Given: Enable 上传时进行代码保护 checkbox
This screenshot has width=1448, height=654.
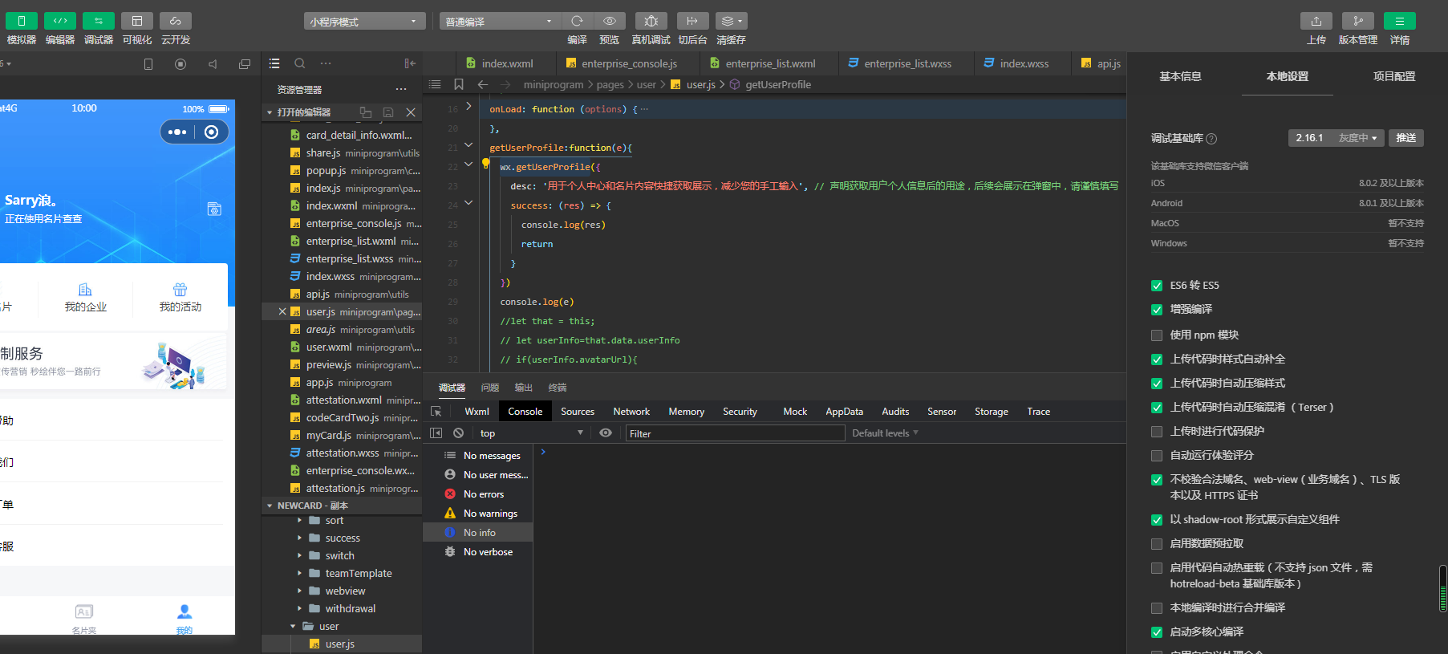Looking at the screenshot, I should coord(1157,432).
